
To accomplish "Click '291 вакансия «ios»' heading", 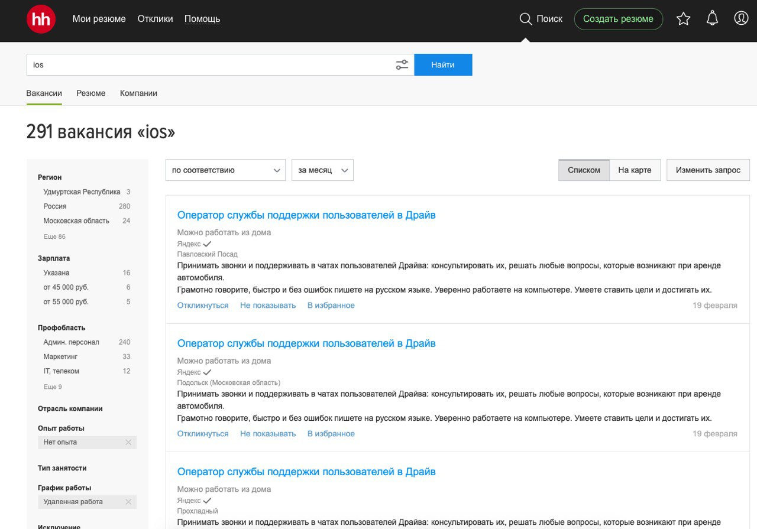I will (101, 132).
